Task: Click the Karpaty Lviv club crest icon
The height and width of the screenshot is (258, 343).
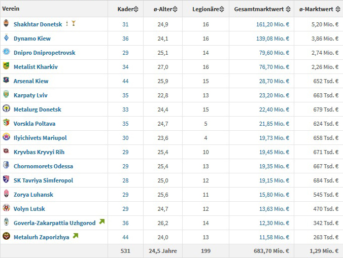Action: tap(6, 95)
